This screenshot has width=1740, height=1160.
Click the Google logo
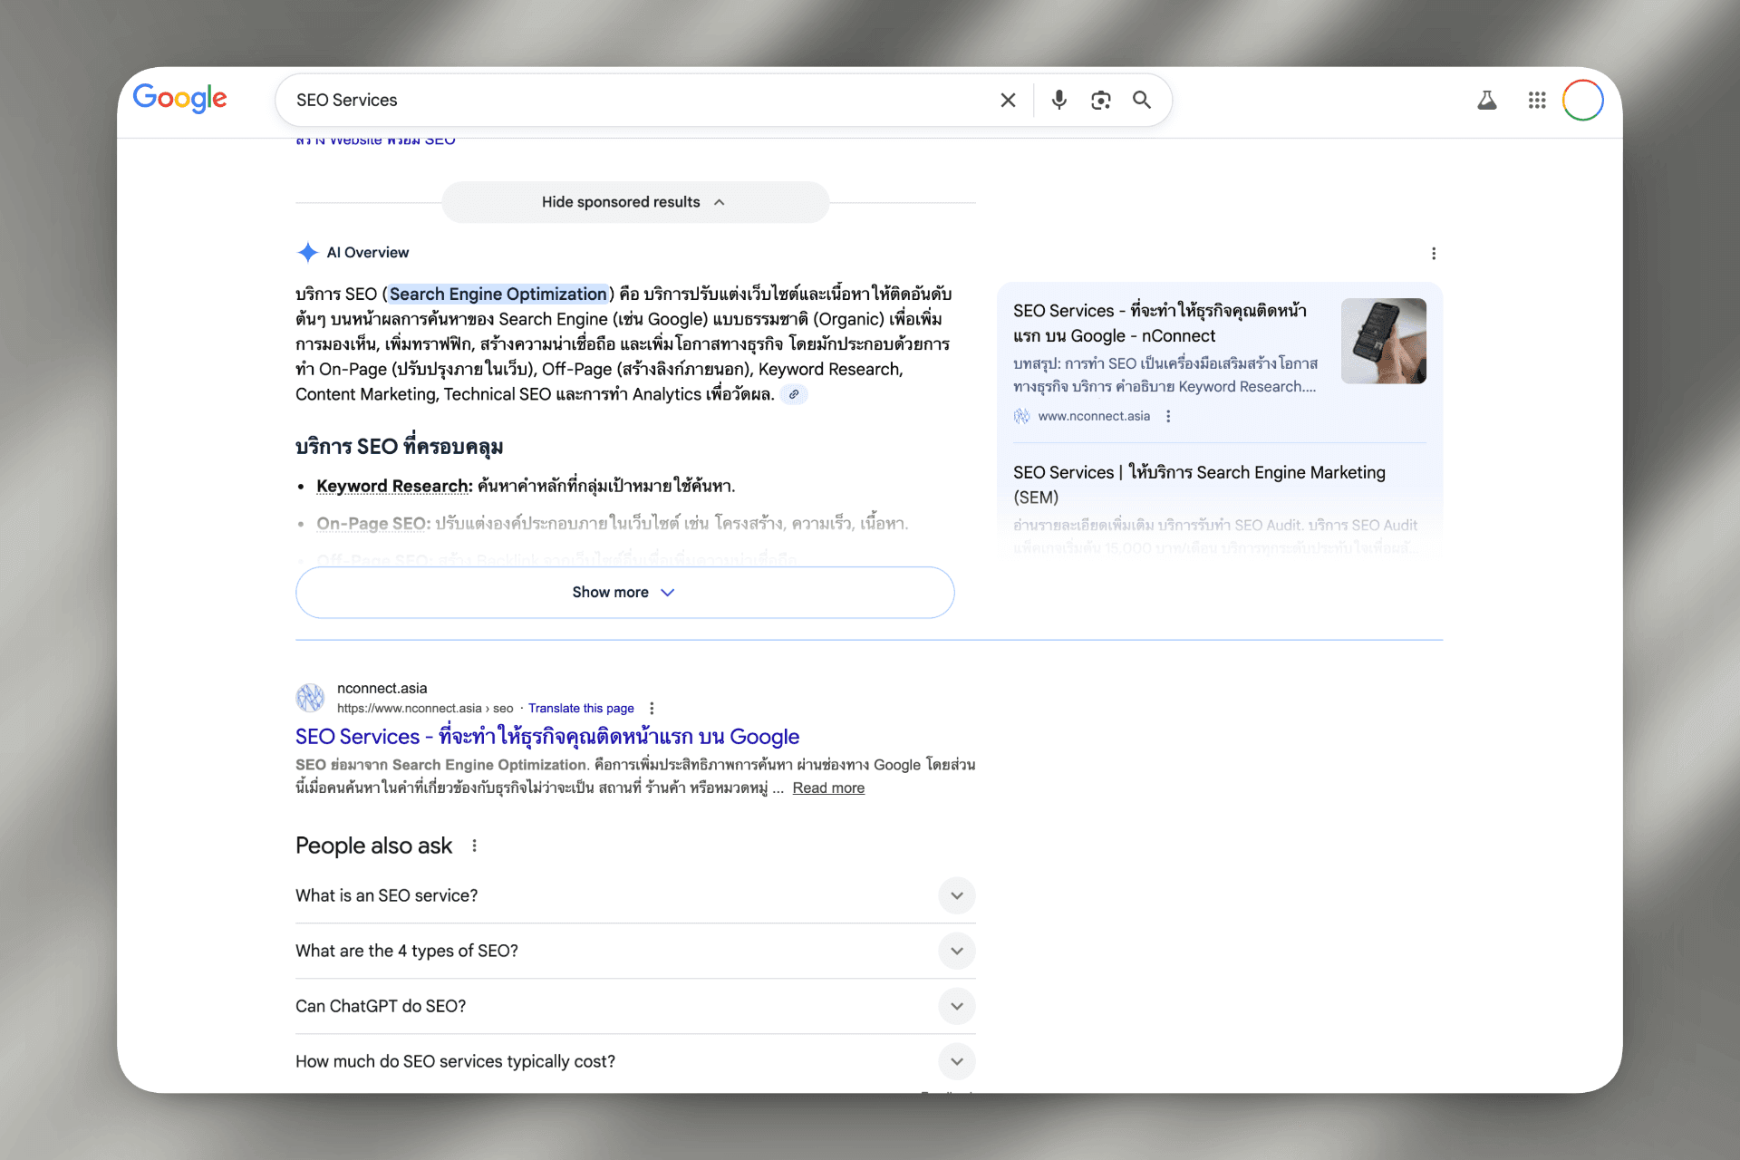(x=179, y=100)
